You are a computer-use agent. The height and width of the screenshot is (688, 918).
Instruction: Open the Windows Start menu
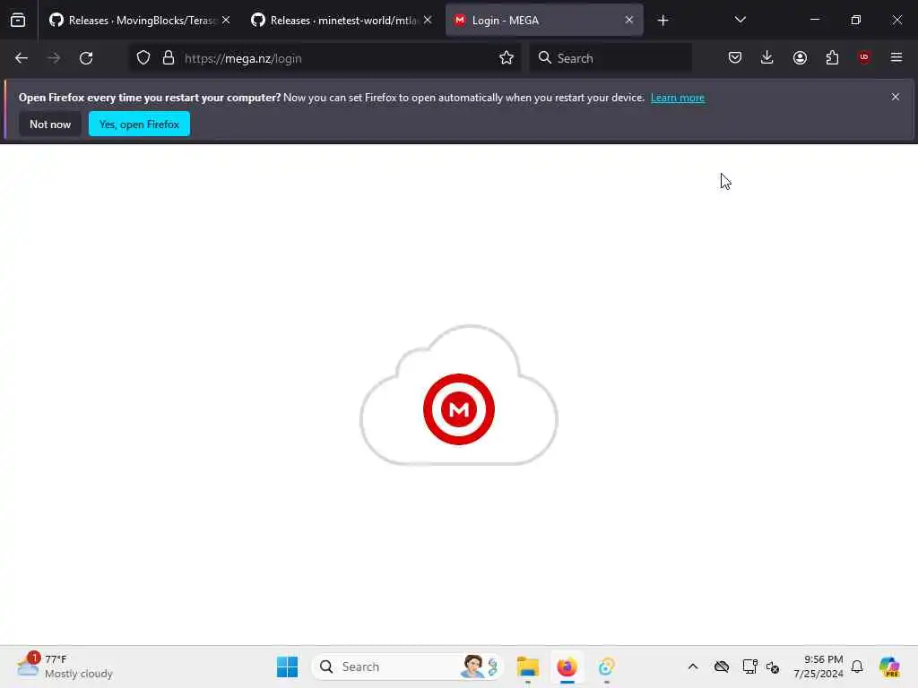pyautogui.click(x=287, y=666)
